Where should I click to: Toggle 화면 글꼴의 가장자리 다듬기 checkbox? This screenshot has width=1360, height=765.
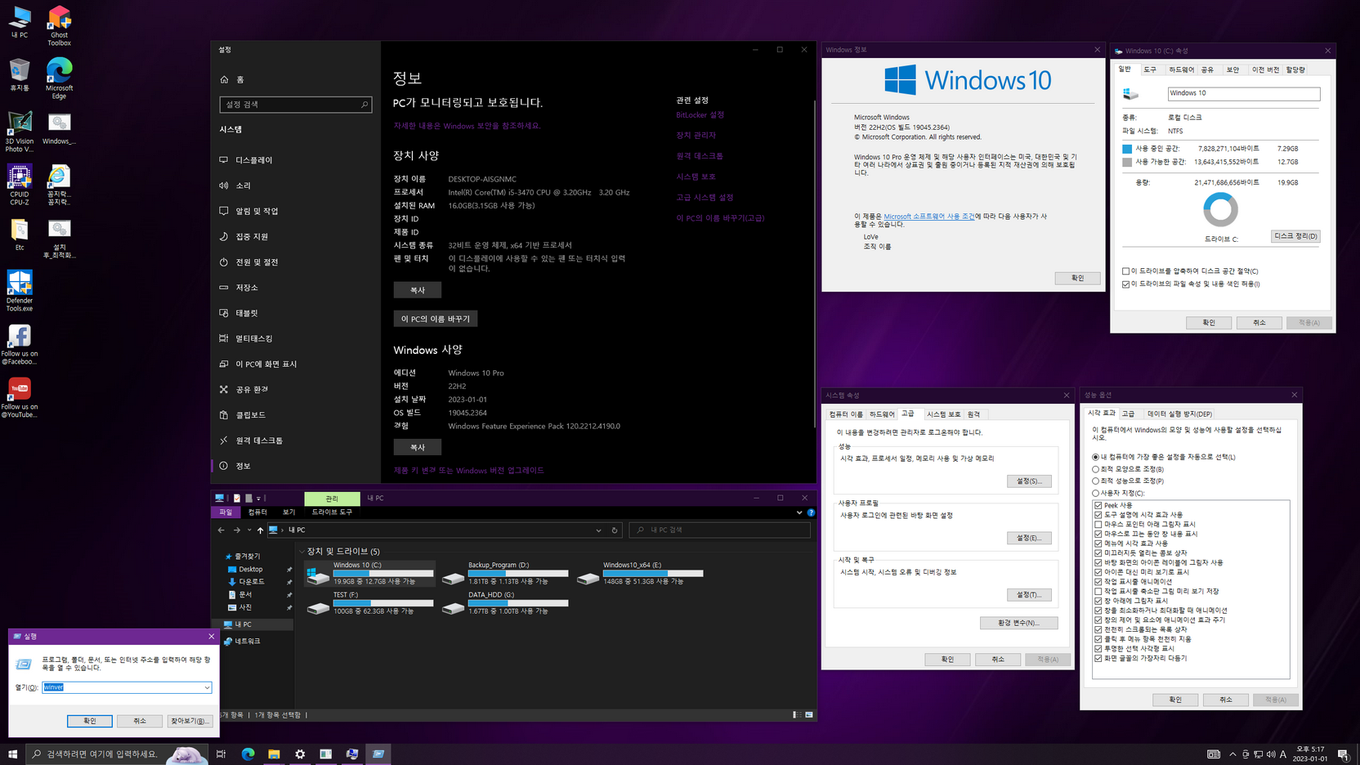click(x=1098, y=658)
